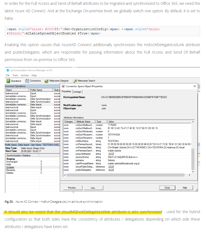The image size is (206, 232).
Task: Click the value 1073741824
Action: (x=114, y=135)
